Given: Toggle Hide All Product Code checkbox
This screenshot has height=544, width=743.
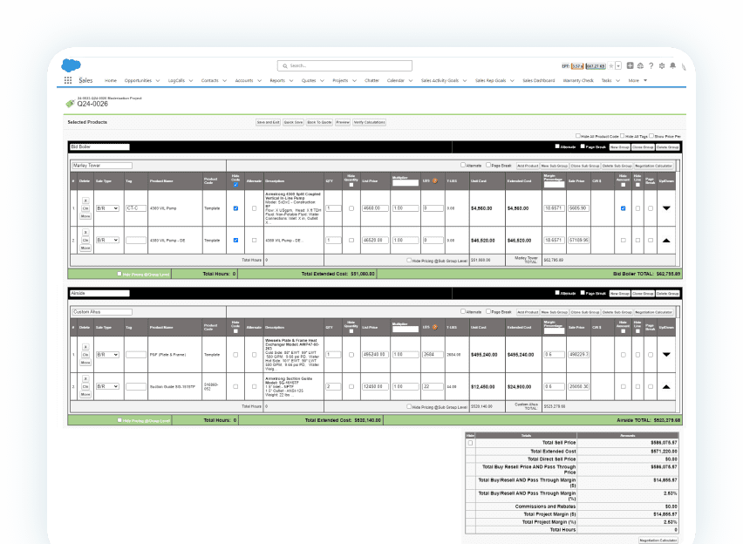Looking at the screenshot, I should click(577, 137).
